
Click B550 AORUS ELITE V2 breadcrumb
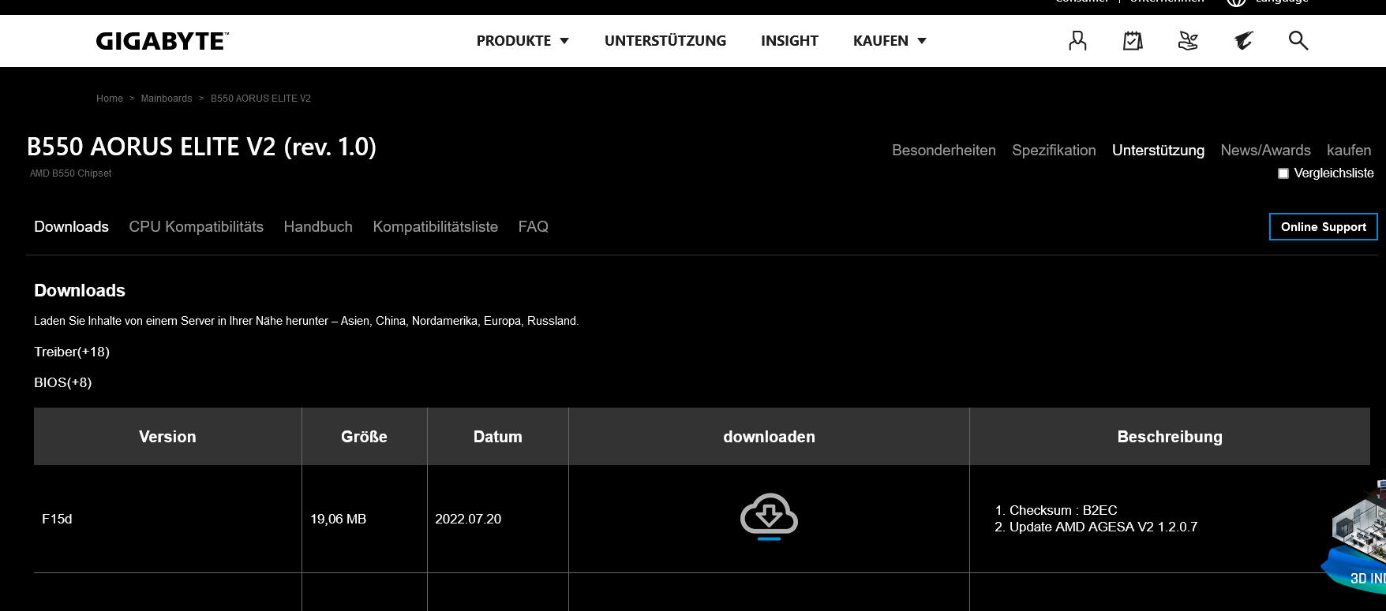260,99
